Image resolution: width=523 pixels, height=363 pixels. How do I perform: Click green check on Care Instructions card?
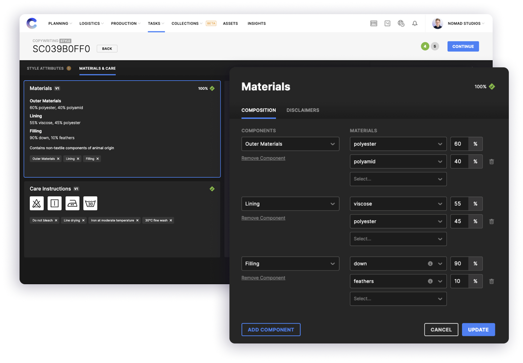[x=212, y=189]
